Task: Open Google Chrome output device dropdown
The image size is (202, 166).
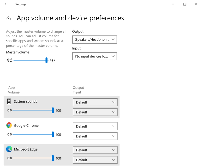Action: click(95, 126)
